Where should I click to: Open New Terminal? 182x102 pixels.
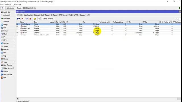point(8,65)
